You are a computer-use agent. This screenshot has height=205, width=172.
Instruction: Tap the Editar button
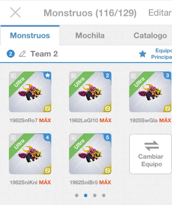coord(160,13)
